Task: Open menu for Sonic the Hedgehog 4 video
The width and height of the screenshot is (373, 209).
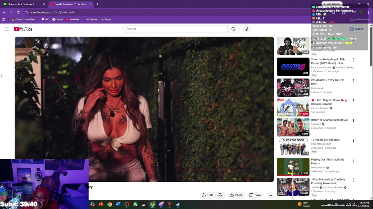Action: click(353, 60)
